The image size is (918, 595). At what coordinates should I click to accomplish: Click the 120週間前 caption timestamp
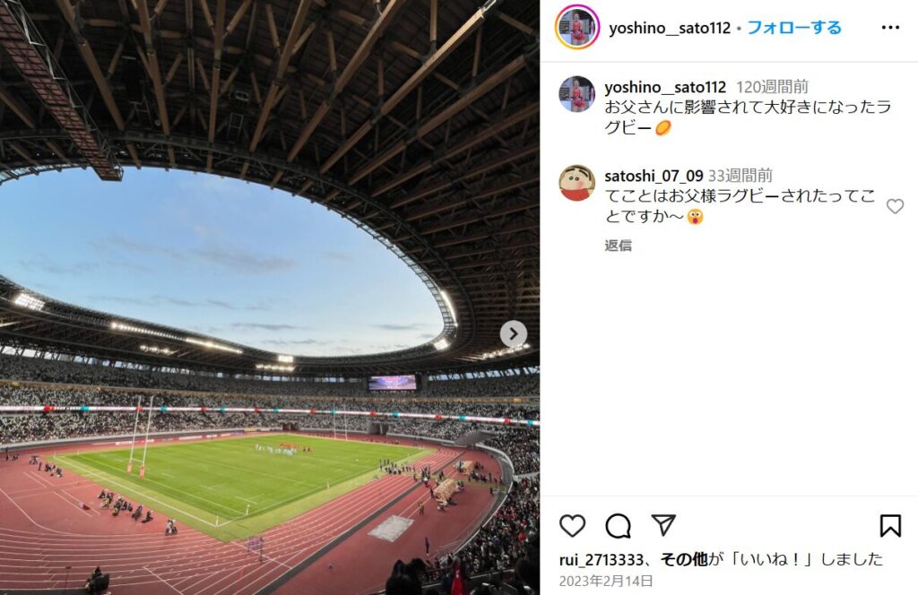[772, 87]
